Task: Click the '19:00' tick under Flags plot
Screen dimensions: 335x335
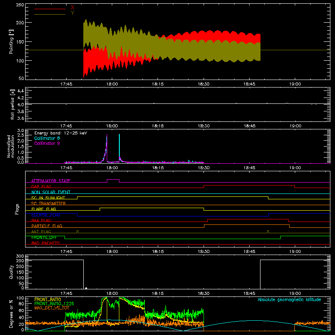Action: point(295,252)
